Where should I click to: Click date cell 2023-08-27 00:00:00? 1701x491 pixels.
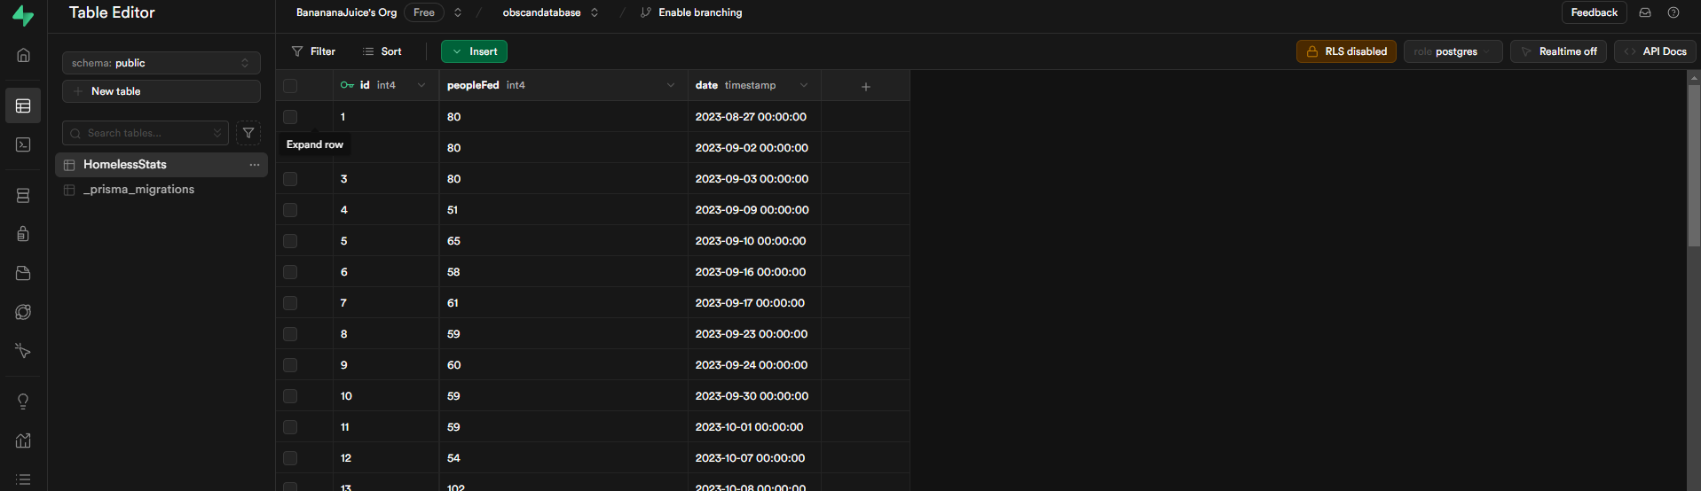(754, 117)
